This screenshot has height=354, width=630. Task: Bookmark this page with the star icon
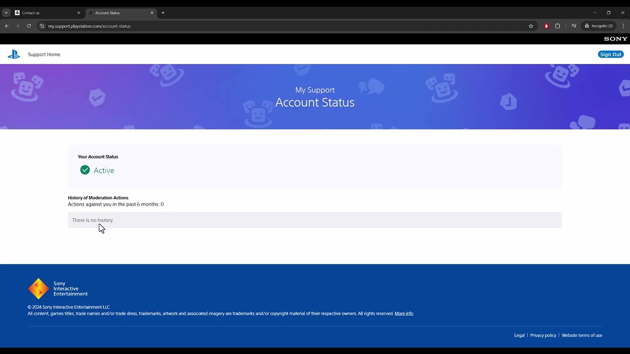coord(531,26)
